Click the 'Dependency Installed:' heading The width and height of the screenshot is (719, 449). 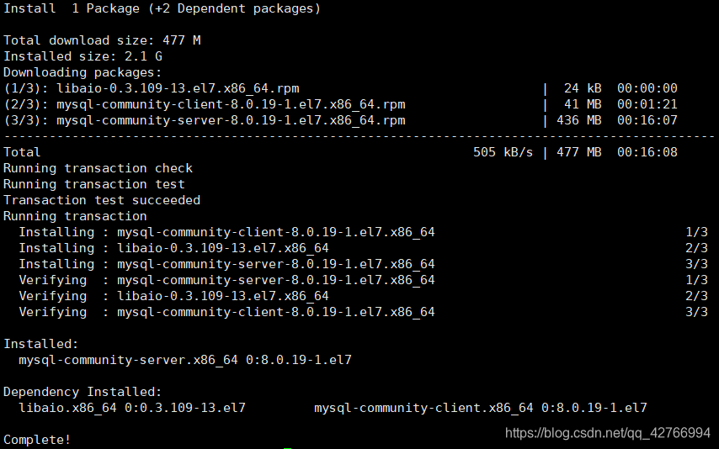[x=83, y=392]
